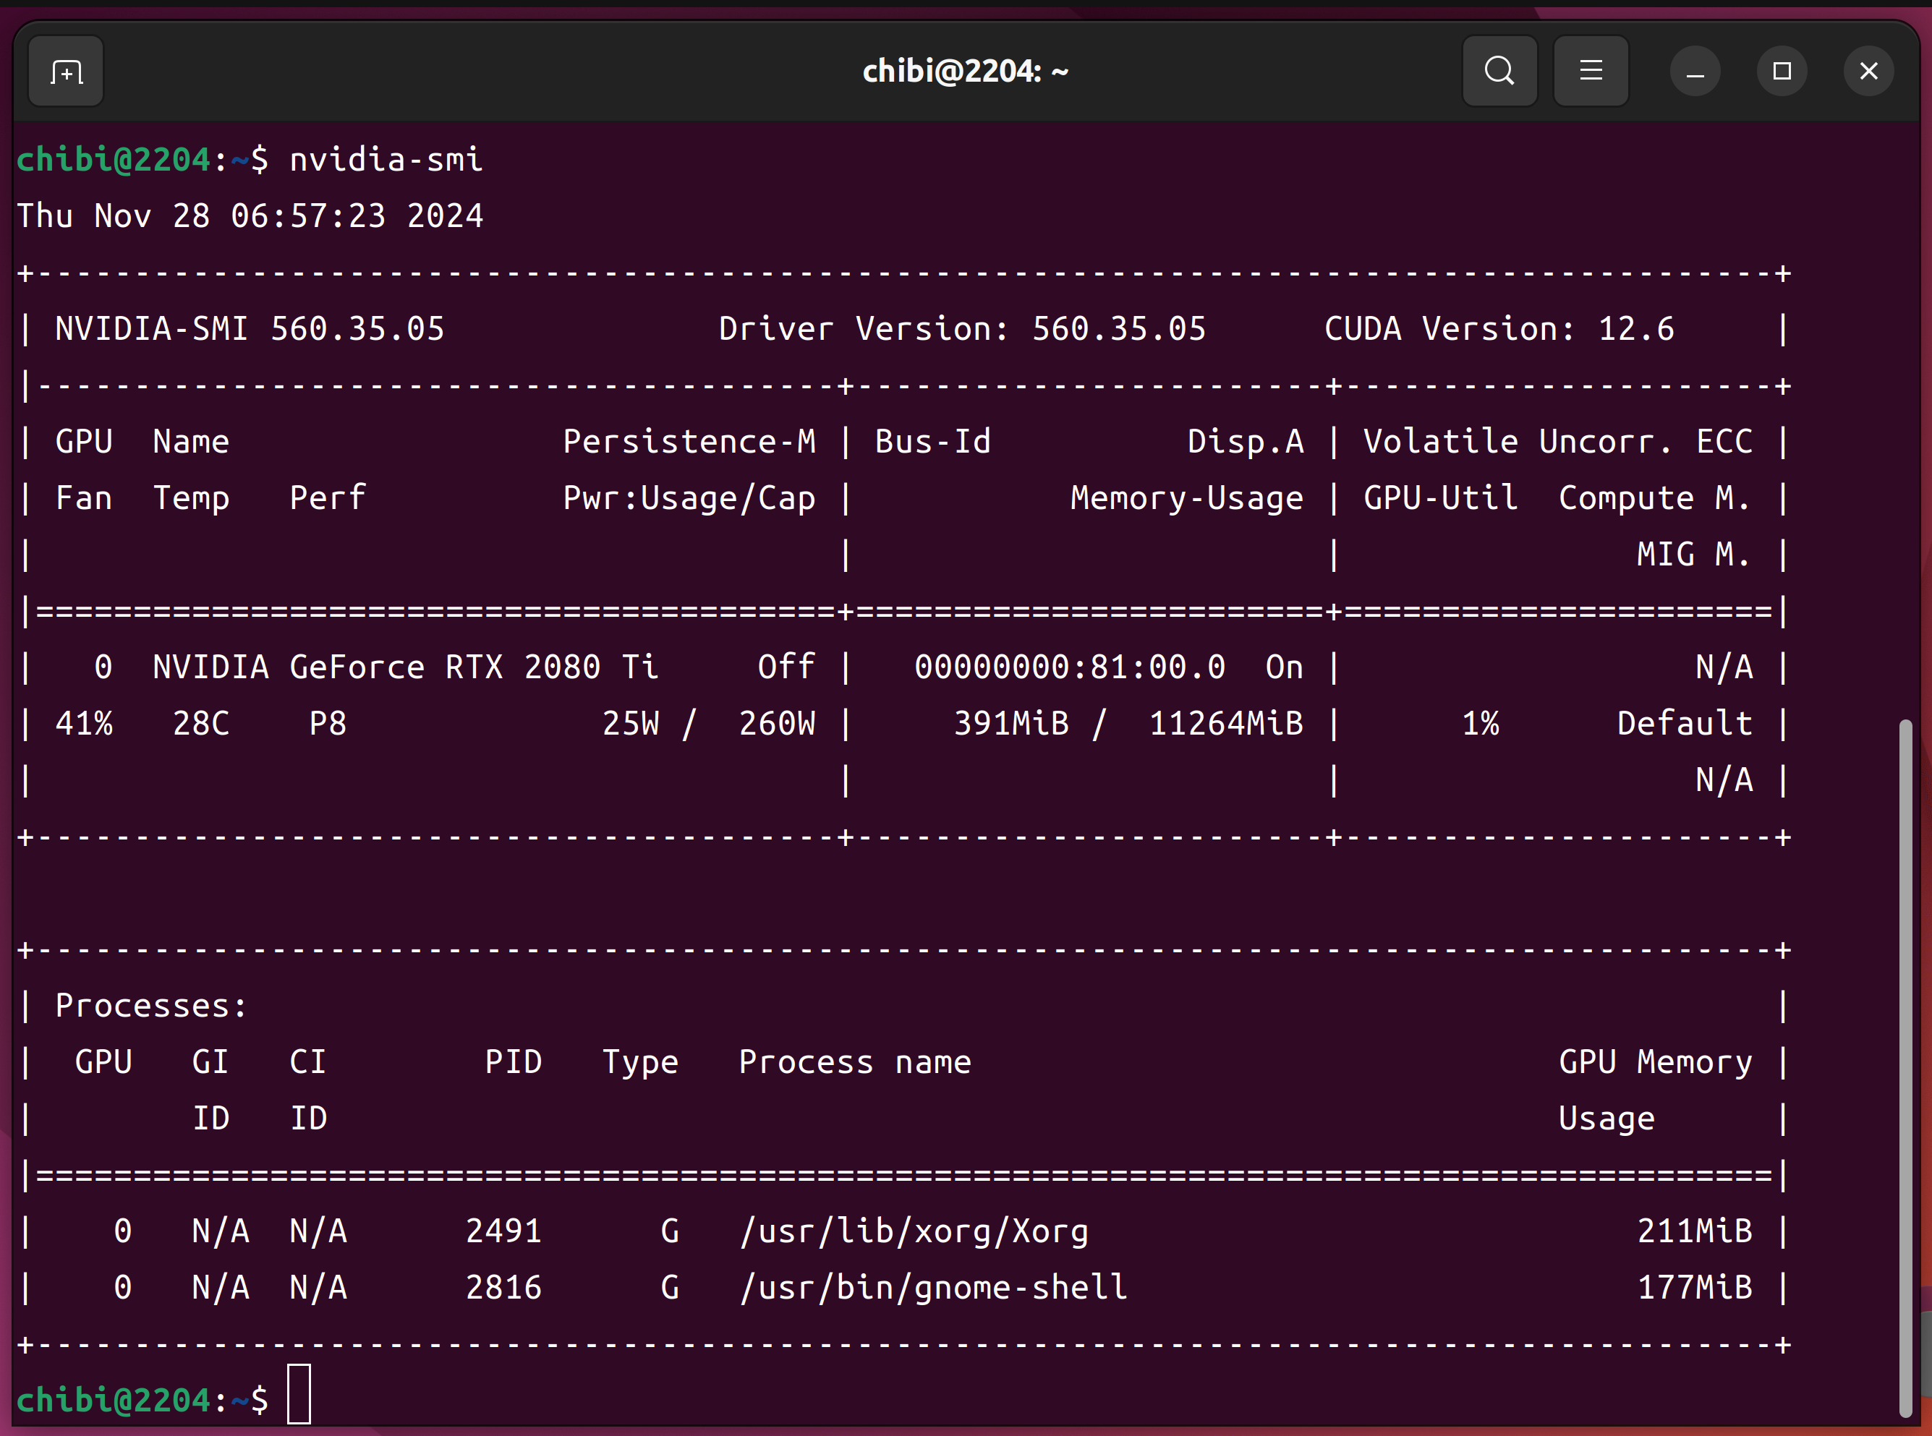Click the /usr/bin/gnome-shell process name
The image size is (1932, 1436).
[x=933, y=1288]
